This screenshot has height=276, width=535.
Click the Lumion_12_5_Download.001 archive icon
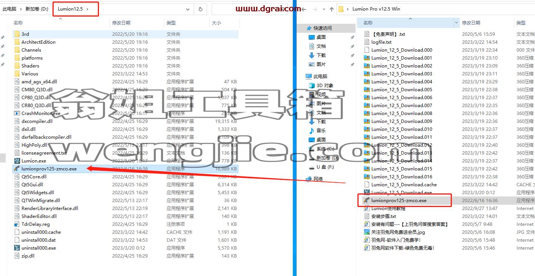(366, 58)
